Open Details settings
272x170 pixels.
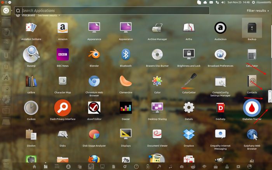(x=189, y=108)
